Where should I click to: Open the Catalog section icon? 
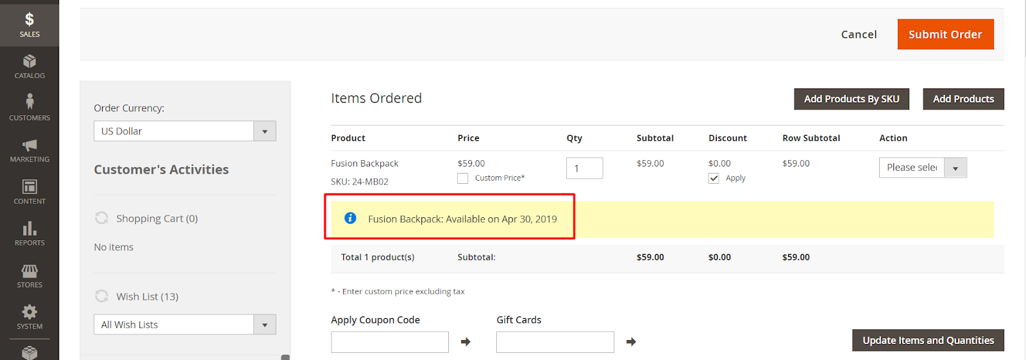point(29,67)
